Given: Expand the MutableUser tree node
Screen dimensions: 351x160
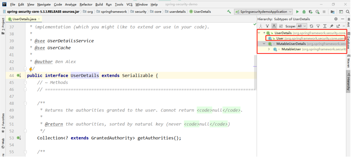Looking at the screenshot, I should point(269,49).
